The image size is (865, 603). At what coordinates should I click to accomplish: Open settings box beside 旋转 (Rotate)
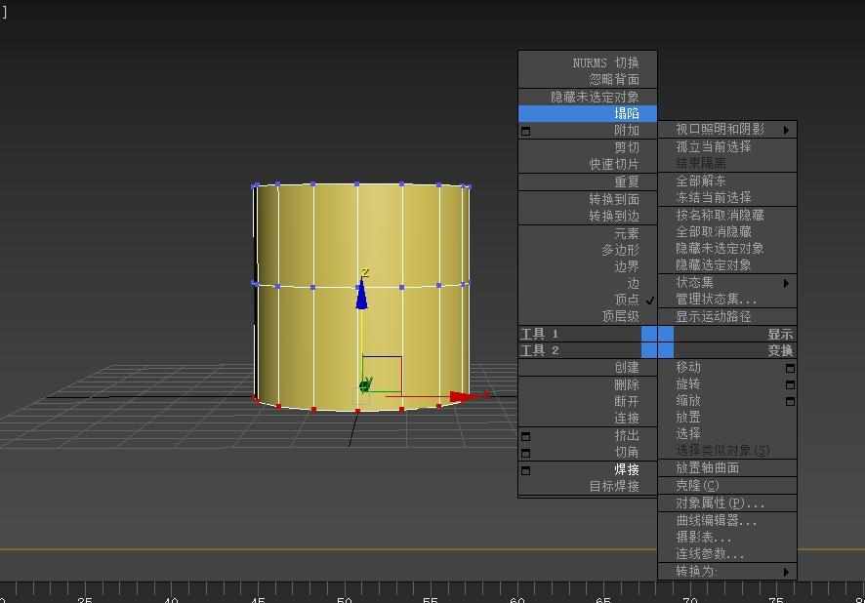790,385
